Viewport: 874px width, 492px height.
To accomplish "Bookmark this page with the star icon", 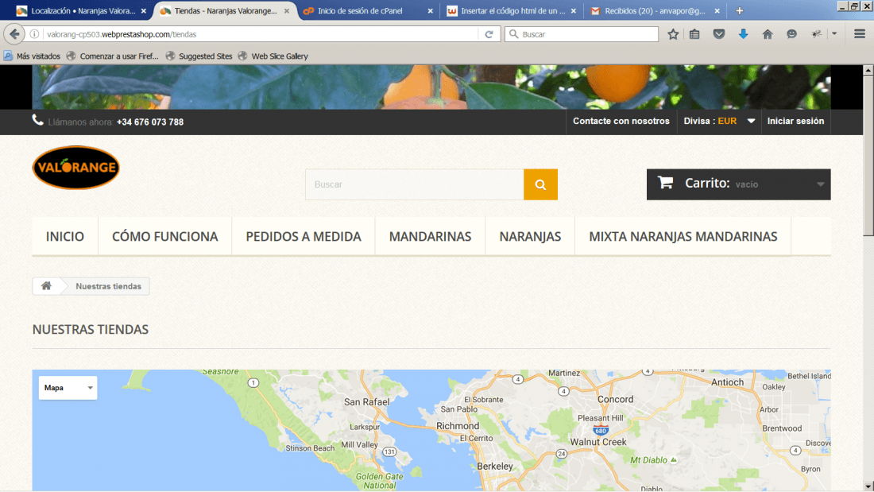I will coord(673,34).
